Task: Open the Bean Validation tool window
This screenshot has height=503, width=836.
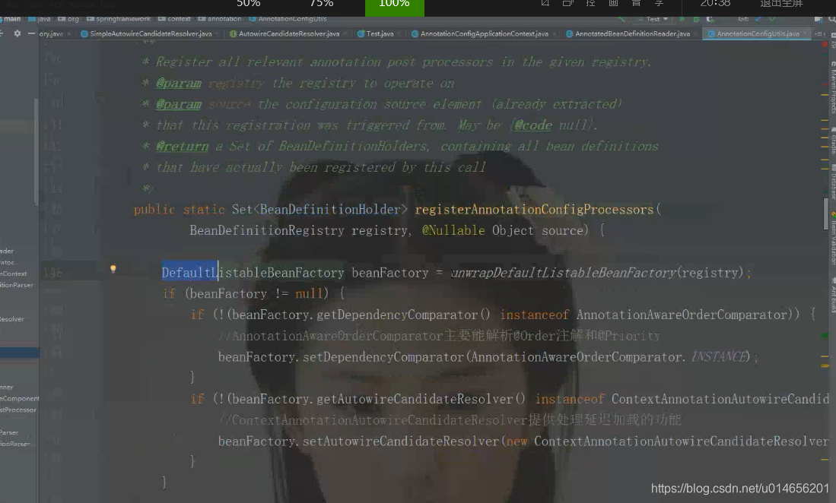Action: pyautogui.click(x=832, y=239)
